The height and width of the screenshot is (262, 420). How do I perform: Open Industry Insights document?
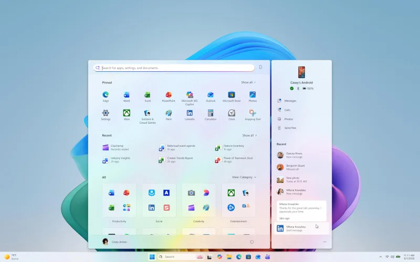tap(116, 160)
